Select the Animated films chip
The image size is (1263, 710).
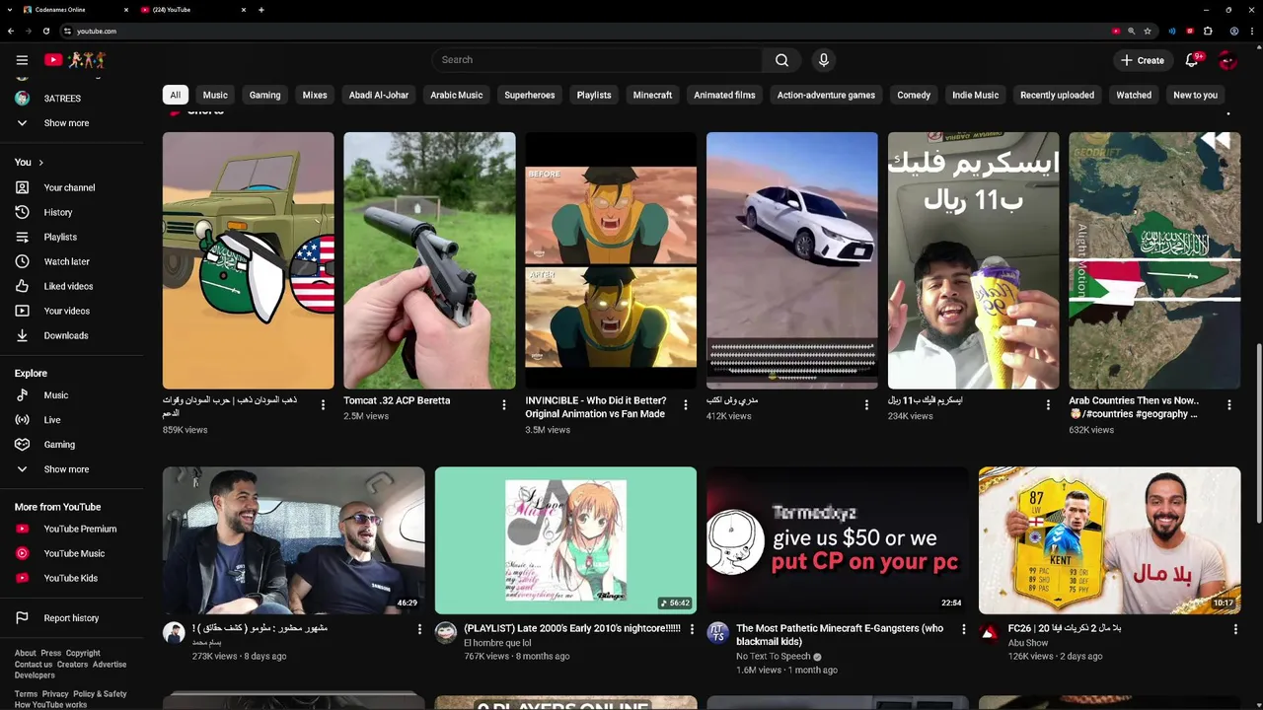coord(724,95)
